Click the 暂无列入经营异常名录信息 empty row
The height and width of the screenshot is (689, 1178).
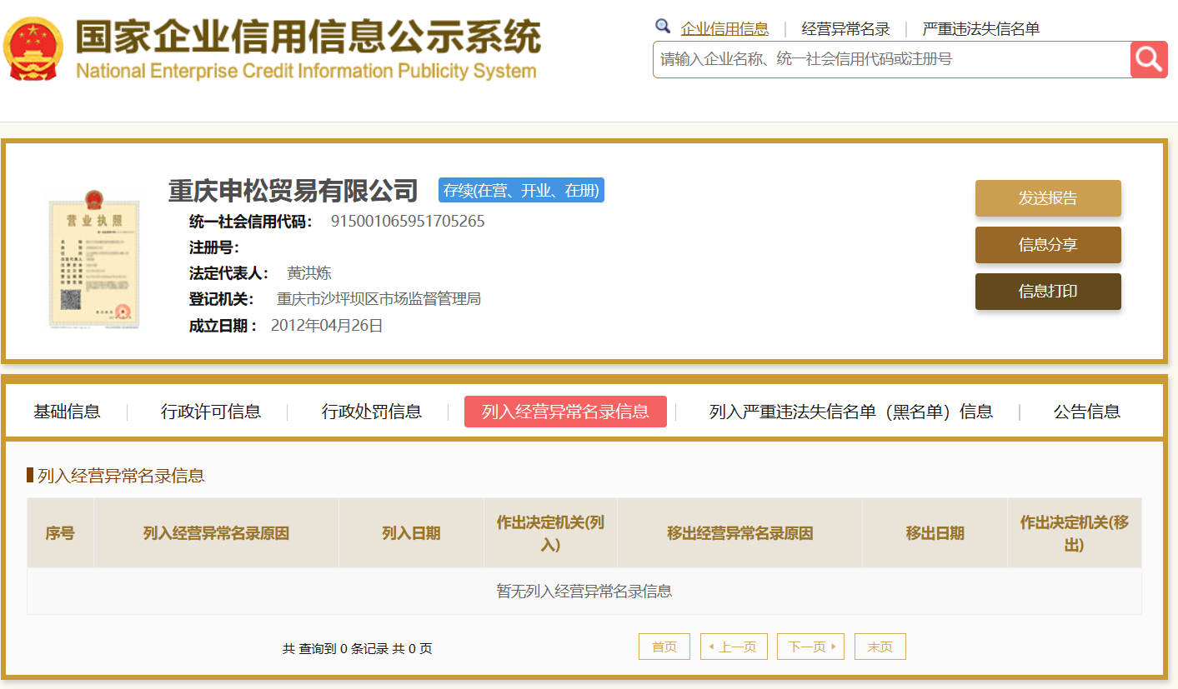[584, 592]
